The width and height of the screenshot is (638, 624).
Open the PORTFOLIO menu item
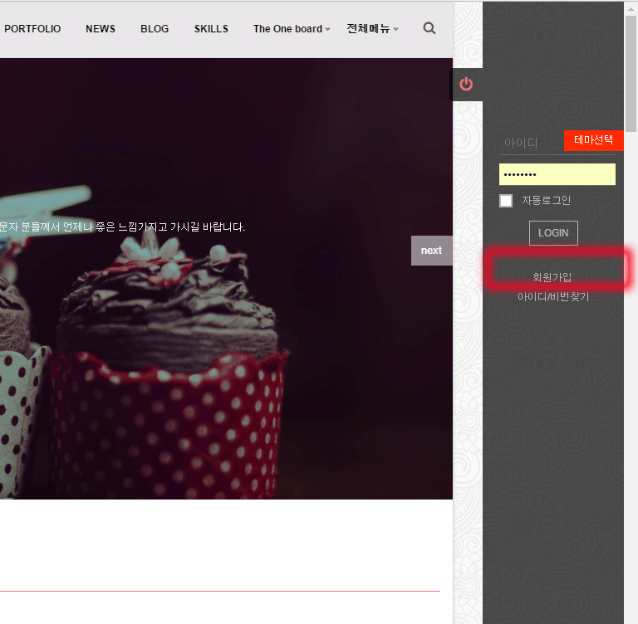tap(32, 29)
